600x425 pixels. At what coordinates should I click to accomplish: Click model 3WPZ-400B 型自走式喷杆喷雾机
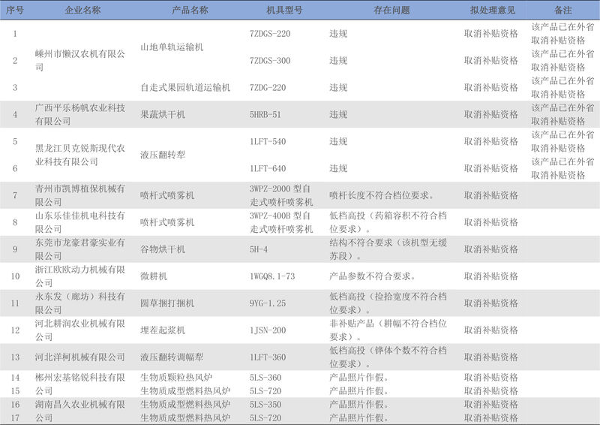tap(281, 222)
